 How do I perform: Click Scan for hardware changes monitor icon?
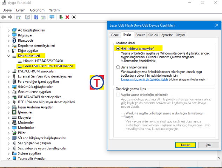tap(52, 17)
